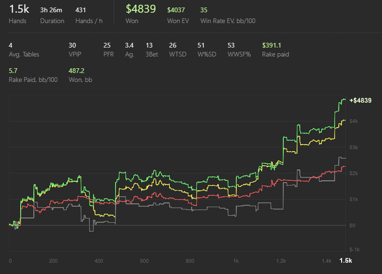This screenshot has width=382, height=274.
Task: Select the Rake Paid, bb/100 label
Action: point(33,80)
